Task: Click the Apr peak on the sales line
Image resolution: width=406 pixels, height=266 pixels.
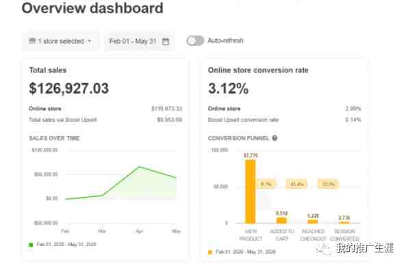Action: tap(140, 167)
